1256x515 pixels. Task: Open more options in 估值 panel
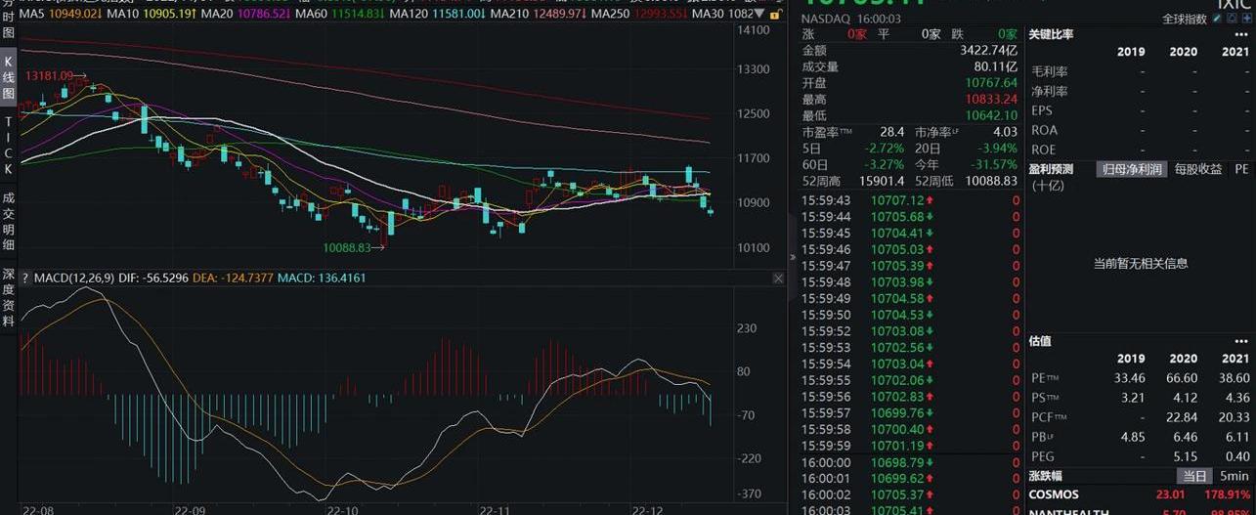click(1241, 341)
